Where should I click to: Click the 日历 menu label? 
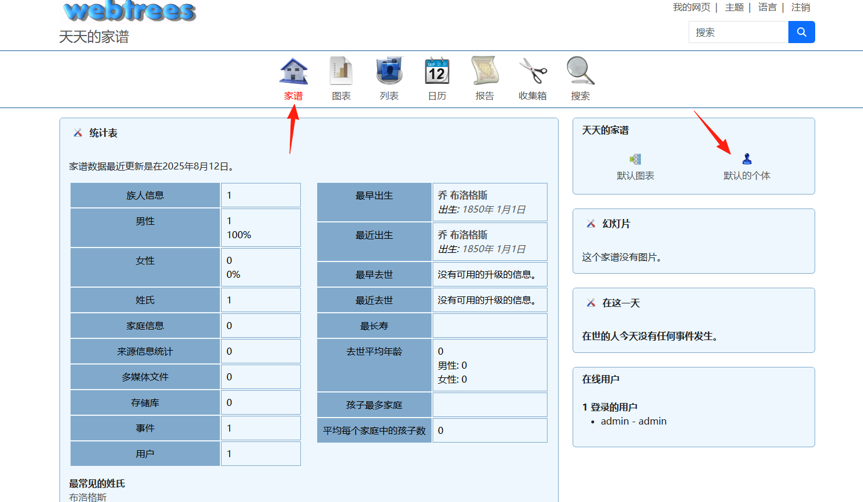(x=437, y=96)
